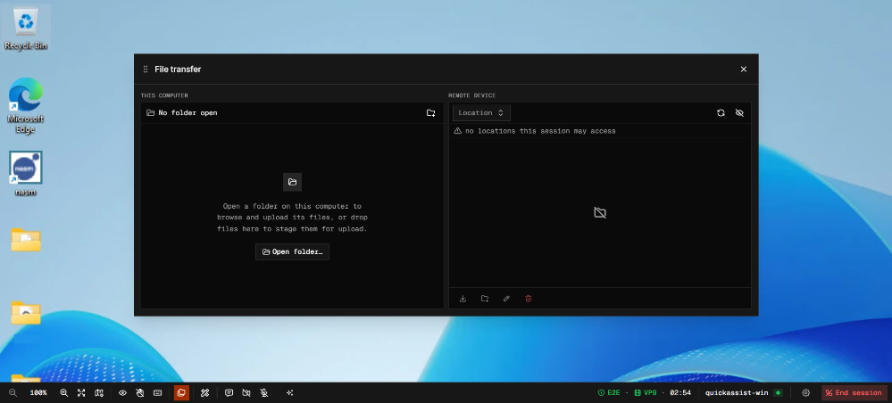This screenshot has height=403, width=892.
Task: Toggle the camera-off video icon
Action: 246,393
